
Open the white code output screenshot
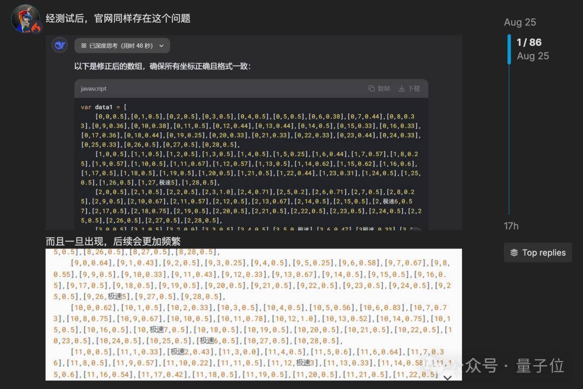click(254, 315)
